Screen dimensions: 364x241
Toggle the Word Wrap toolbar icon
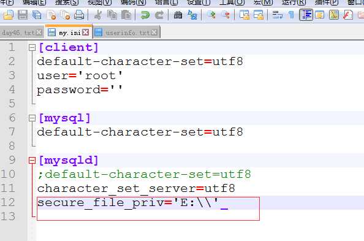tap(278, 15)
